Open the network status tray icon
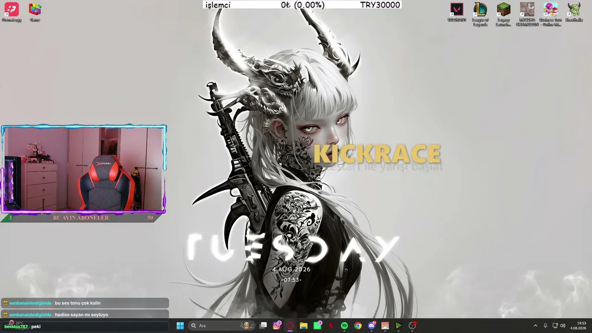The width and height of the screenshot is (592, 333). [555, 326]
